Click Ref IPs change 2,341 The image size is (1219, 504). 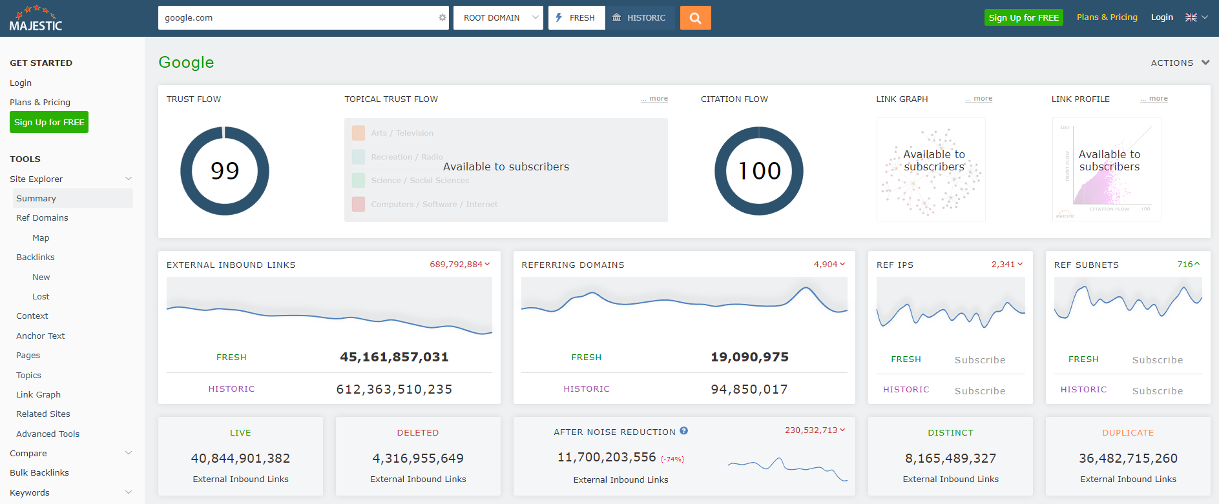[1007, 264]
